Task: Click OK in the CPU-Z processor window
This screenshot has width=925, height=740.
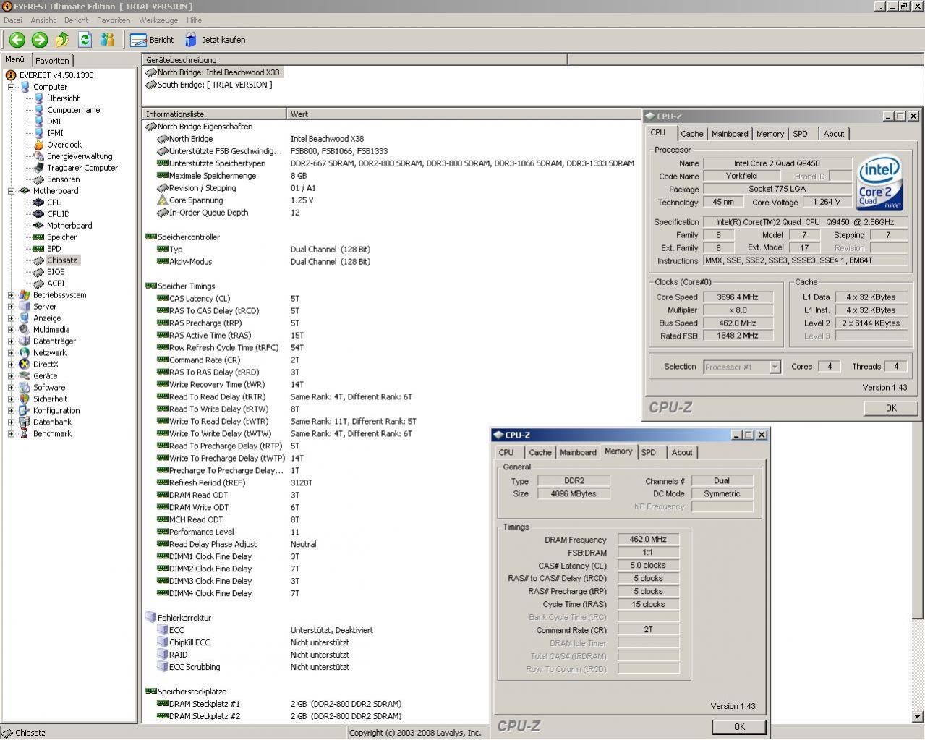Action: coord(890,408)
